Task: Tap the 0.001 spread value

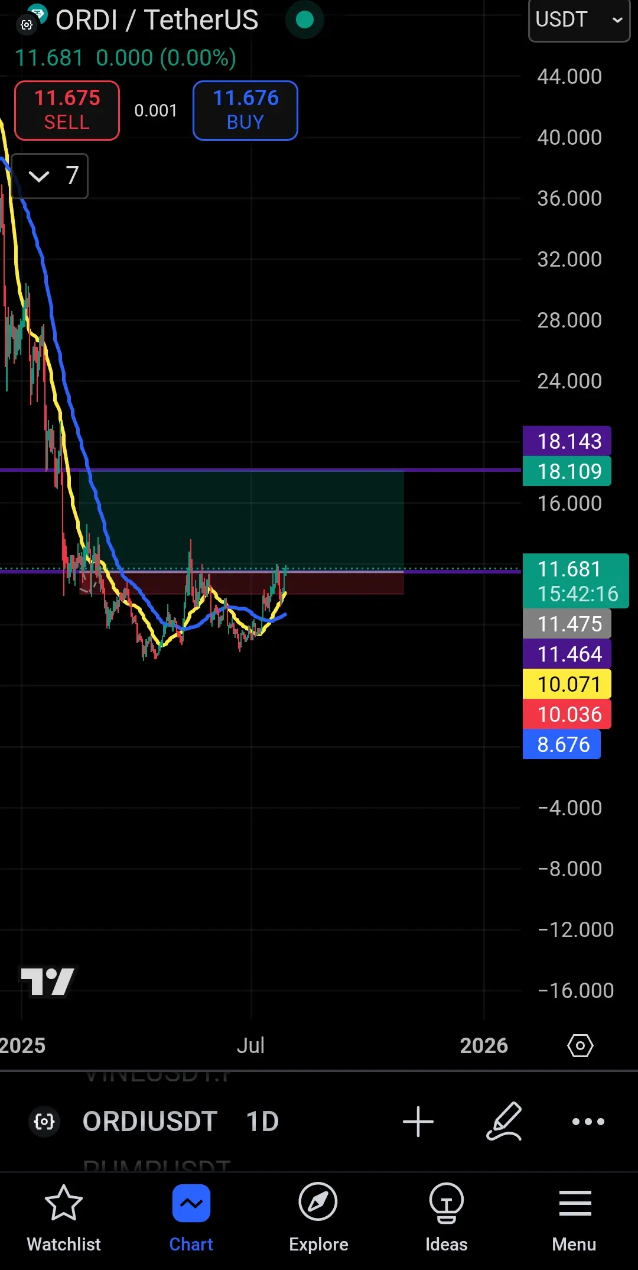Action: pyautogui.click(x=156, y=111)
